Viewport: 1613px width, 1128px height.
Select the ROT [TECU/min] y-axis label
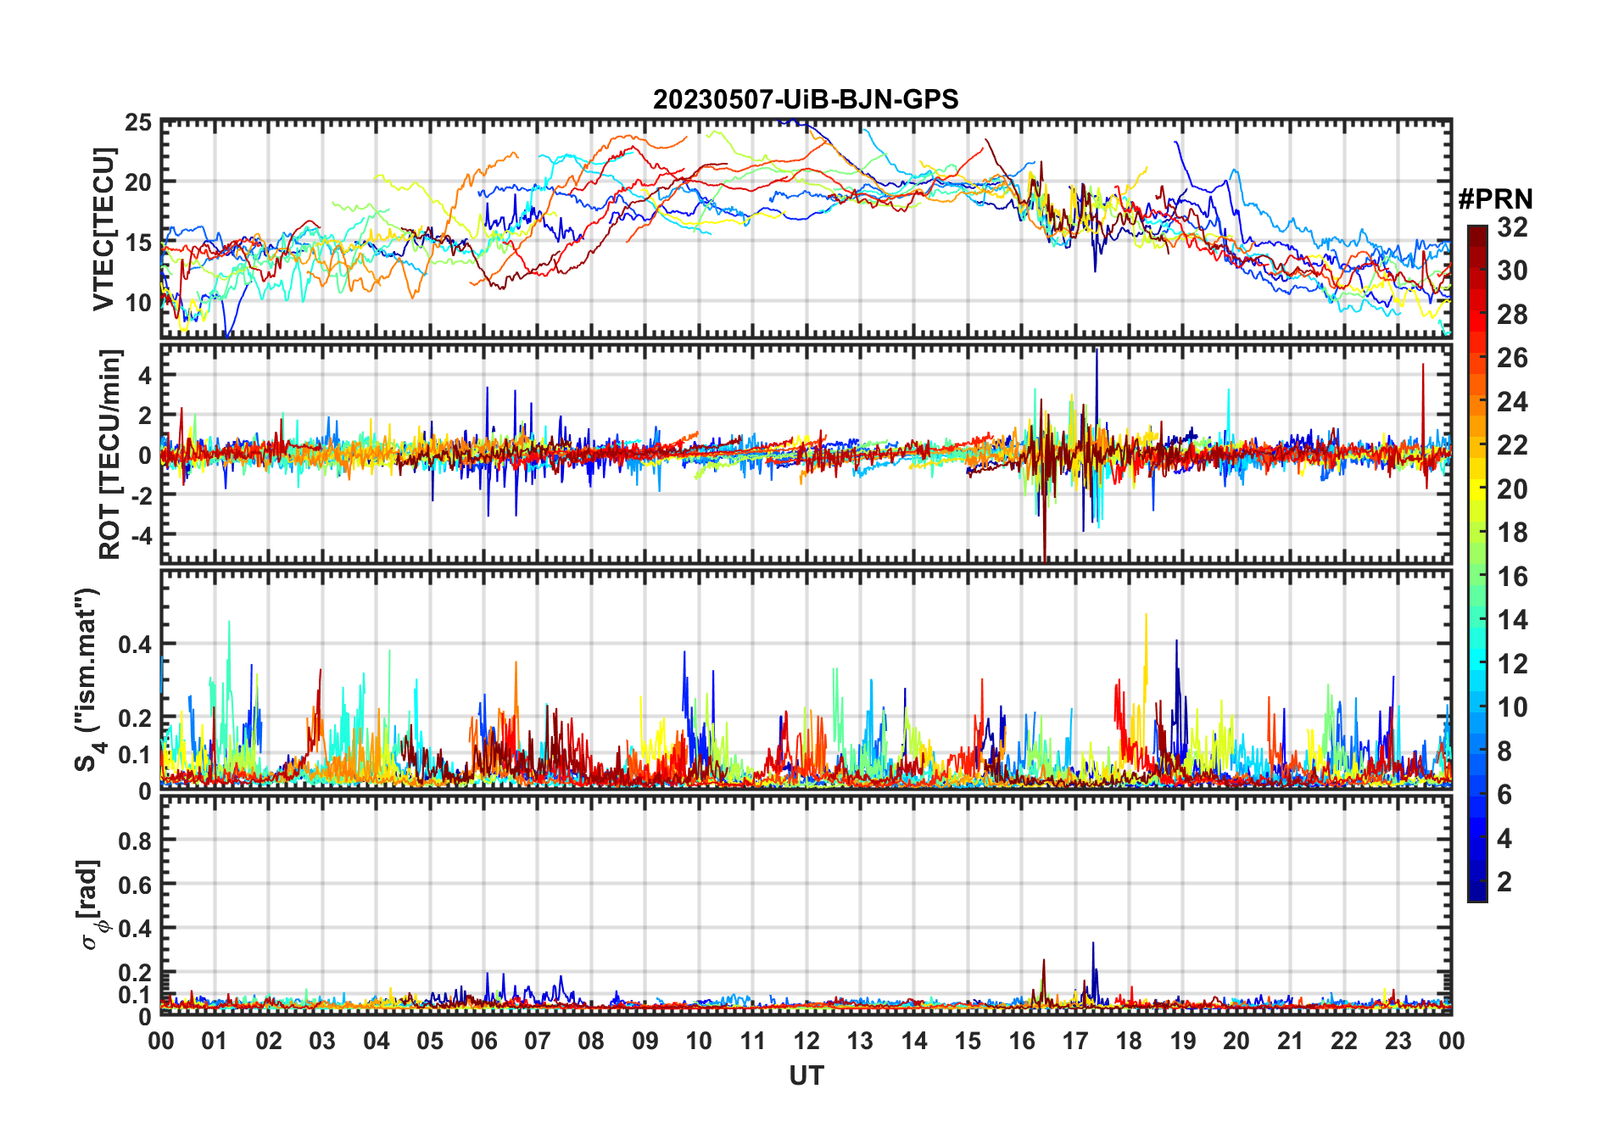109,454
